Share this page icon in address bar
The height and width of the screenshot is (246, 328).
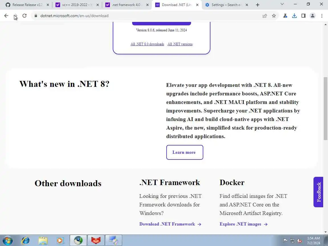coord(265,16)
